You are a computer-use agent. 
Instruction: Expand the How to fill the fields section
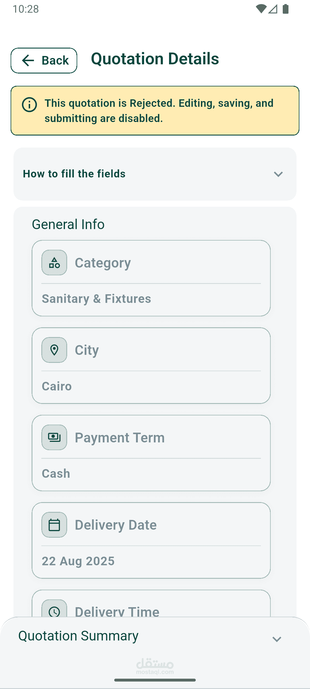pyautogui.click(x=278, y=174)
